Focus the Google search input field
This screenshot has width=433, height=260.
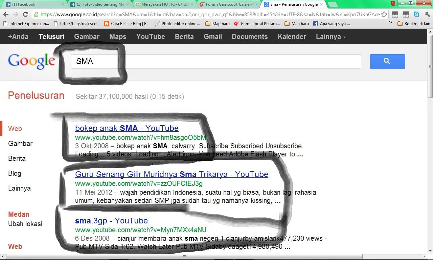pos(216,61)
